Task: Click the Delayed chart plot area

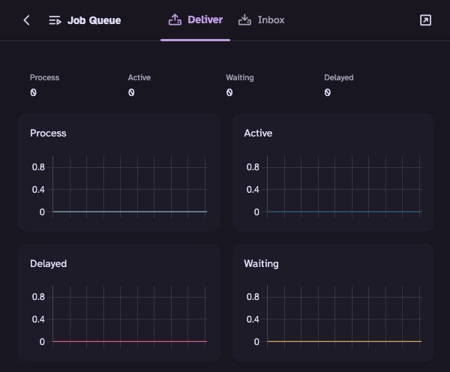Action: [130, 316]
